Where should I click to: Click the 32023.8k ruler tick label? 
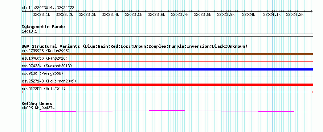[203, 14]
